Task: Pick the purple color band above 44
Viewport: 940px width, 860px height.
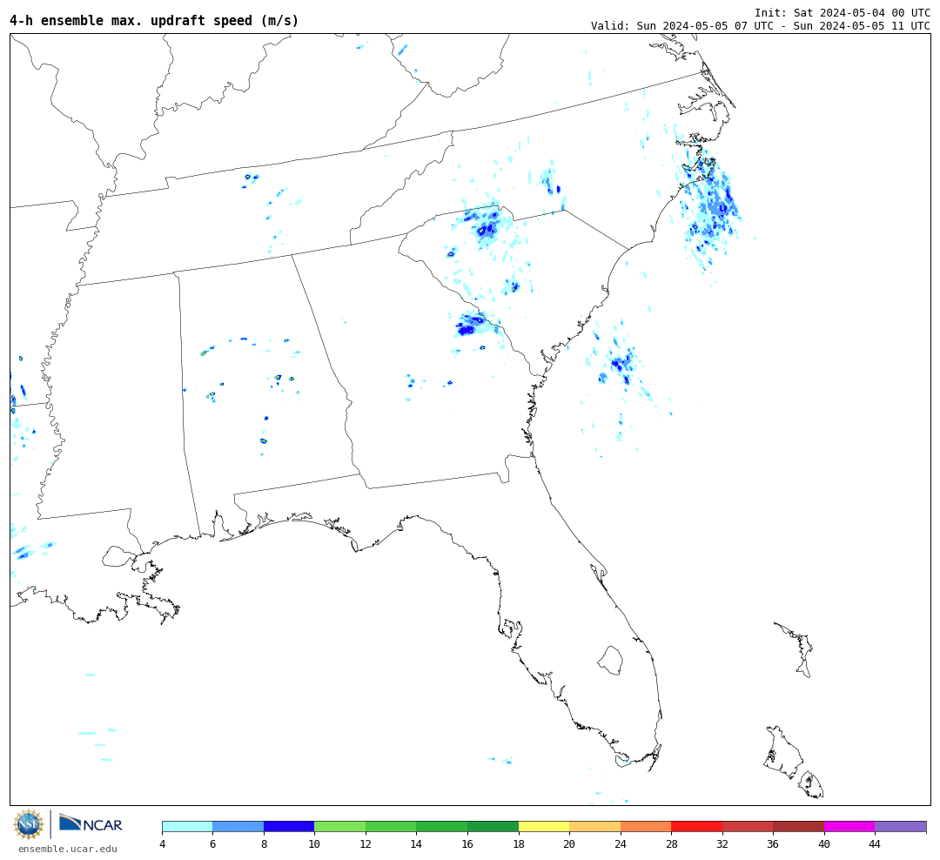Action: click(901, 826)
